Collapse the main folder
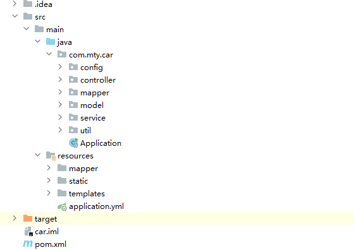The image size is (354, 250). click(x=26, y=29)
